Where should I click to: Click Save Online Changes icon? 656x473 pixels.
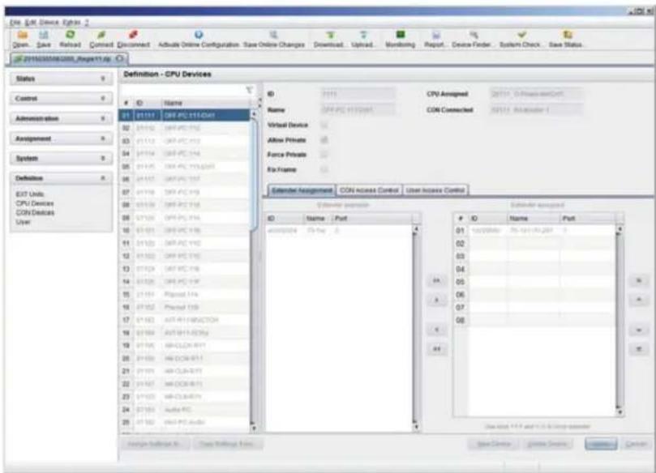click(273, 35)
